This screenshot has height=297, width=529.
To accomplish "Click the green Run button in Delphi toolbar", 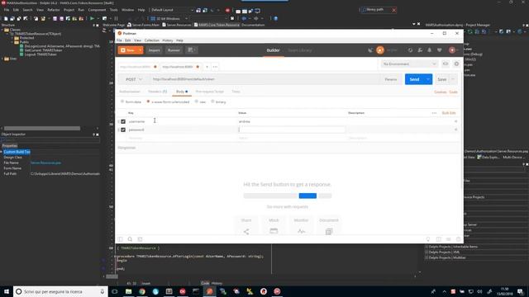I will point(92,18).
